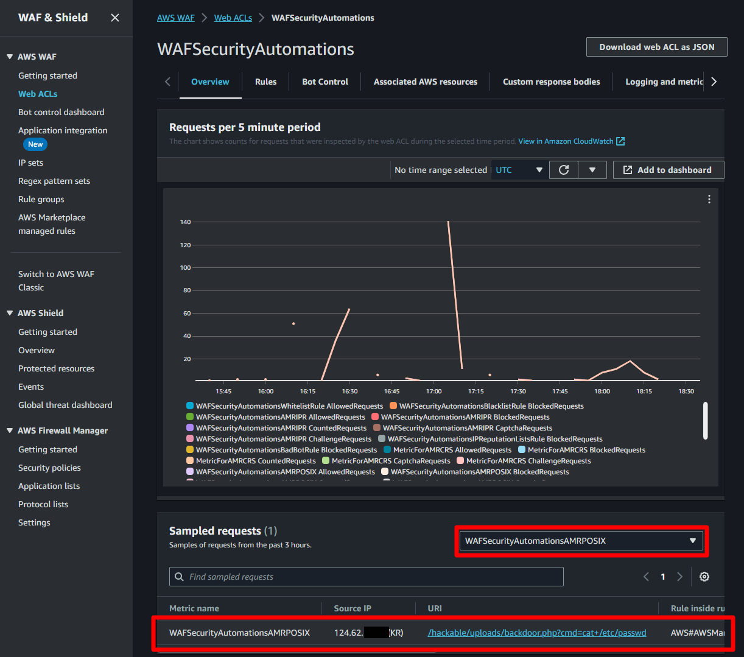Toggle the AMRPOSIX BlockedRequests legend swatch
Image resolution: width=744 pixels, height=657 pixels.
click(385, 472)
